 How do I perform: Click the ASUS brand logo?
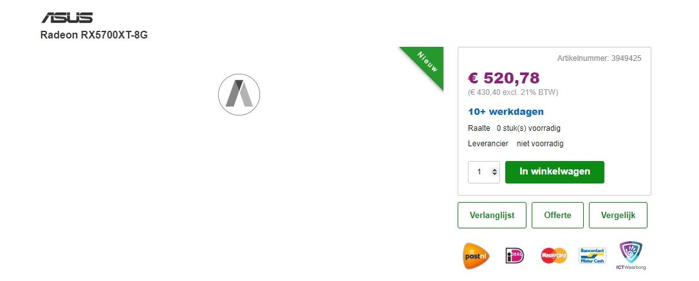tap(67, 17)
